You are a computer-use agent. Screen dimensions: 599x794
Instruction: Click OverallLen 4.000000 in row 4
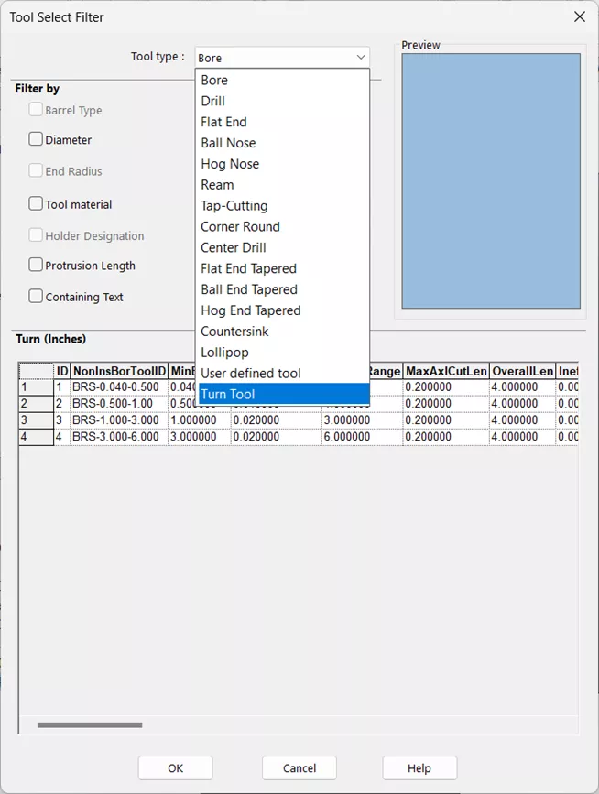tap(523, 437)
